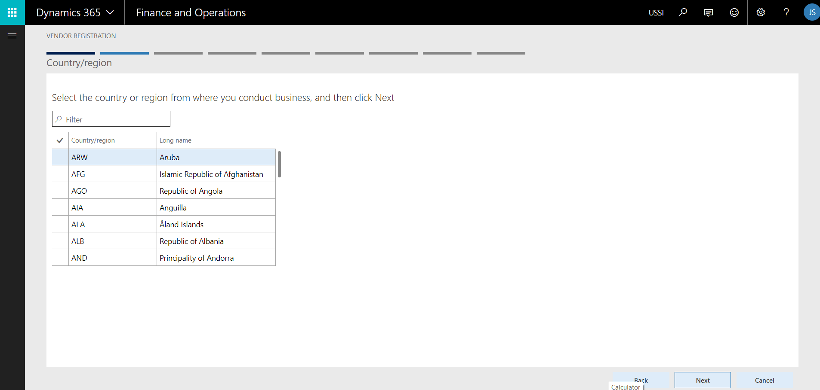Click the search magnifier in header

[x=683, y=12]
